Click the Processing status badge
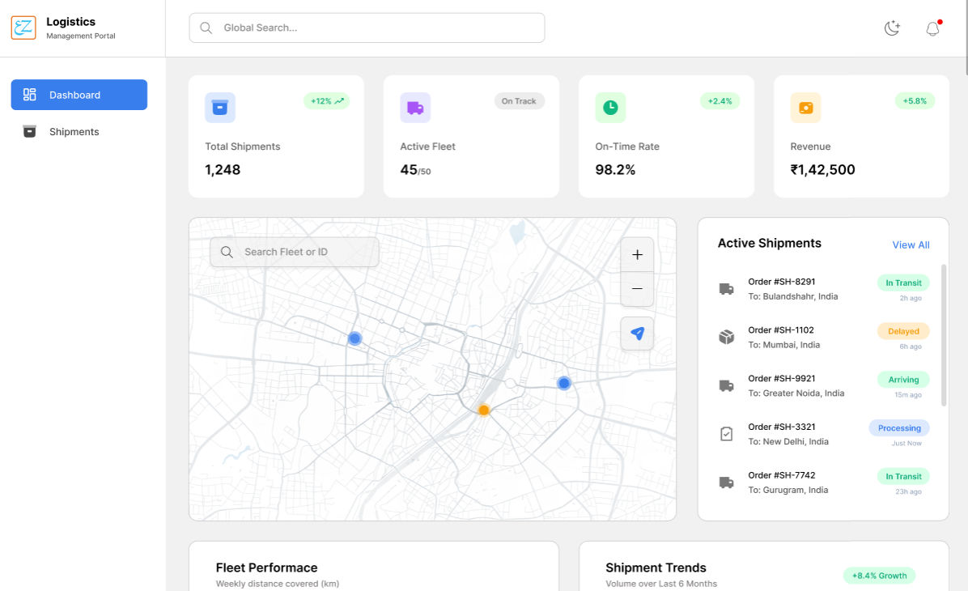The height and width of the screenshot is (591, 968). (899, 428)
